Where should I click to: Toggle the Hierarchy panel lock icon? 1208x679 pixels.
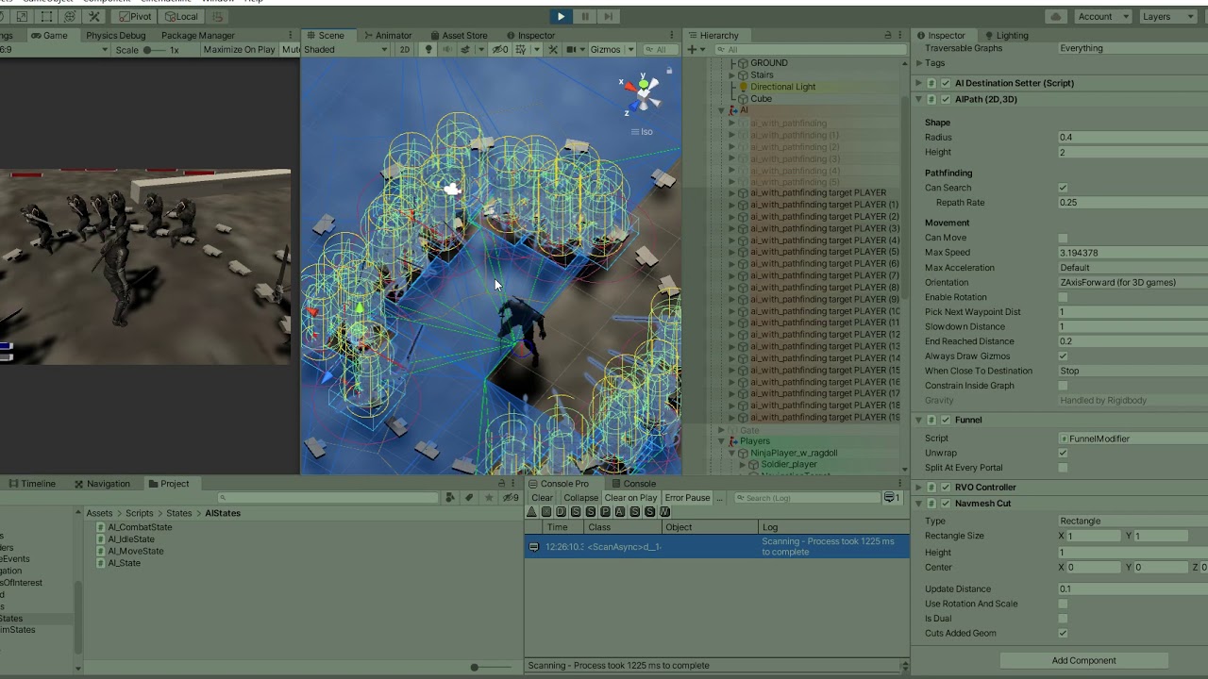888,35
